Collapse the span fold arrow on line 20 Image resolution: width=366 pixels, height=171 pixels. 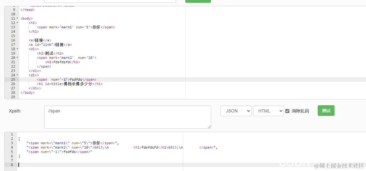pos(17,58)
